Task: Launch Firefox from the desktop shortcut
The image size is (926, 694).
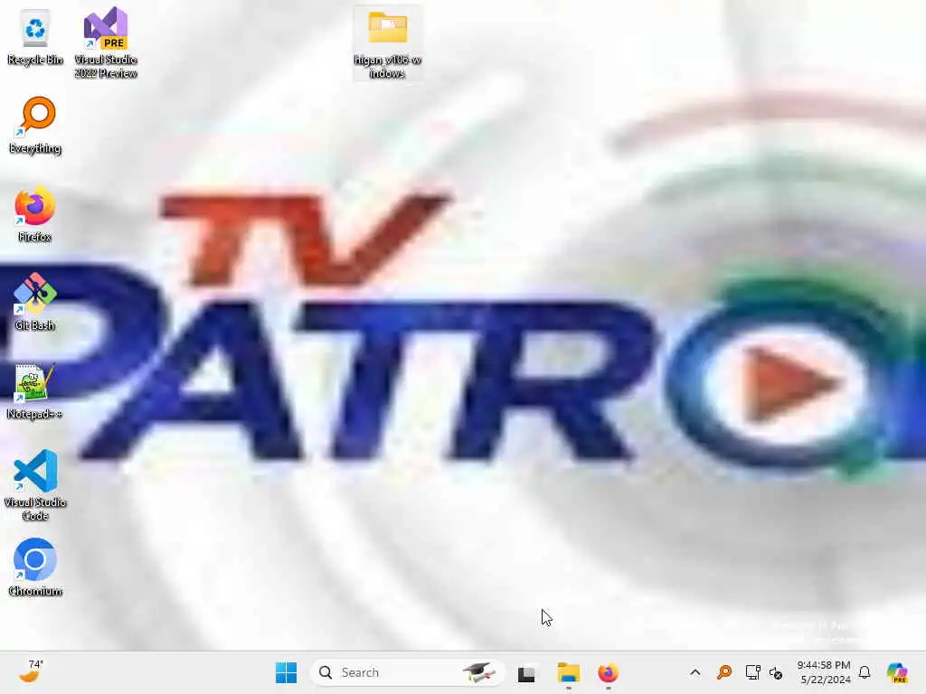Action: 35,213
